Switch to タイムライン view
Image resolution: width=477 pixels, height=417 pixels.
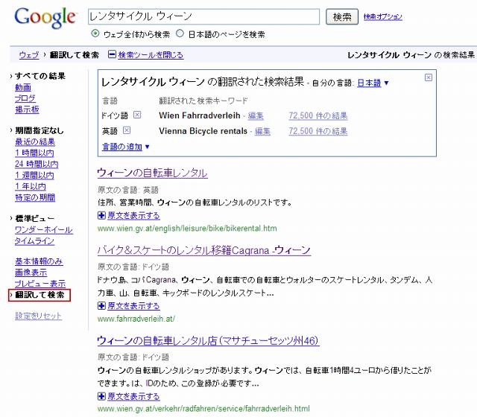pos(34,241)
